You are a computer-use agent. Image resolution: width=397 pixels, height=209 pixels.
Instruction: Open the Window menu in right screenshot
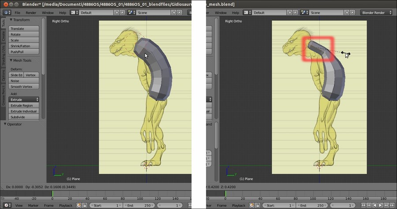point(221,13)
